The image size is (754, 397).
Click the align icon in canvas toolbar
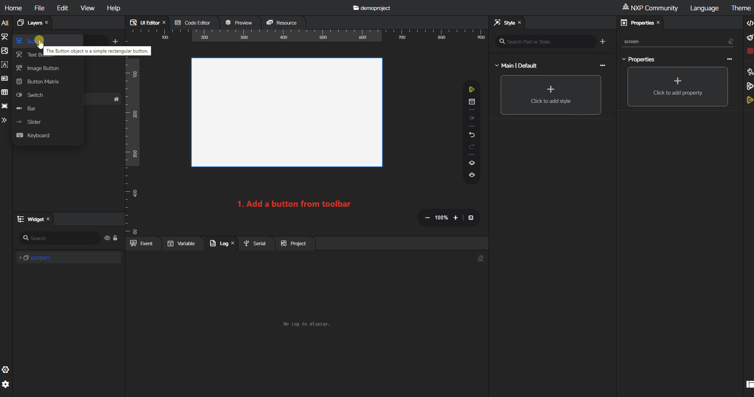[471, 118]
